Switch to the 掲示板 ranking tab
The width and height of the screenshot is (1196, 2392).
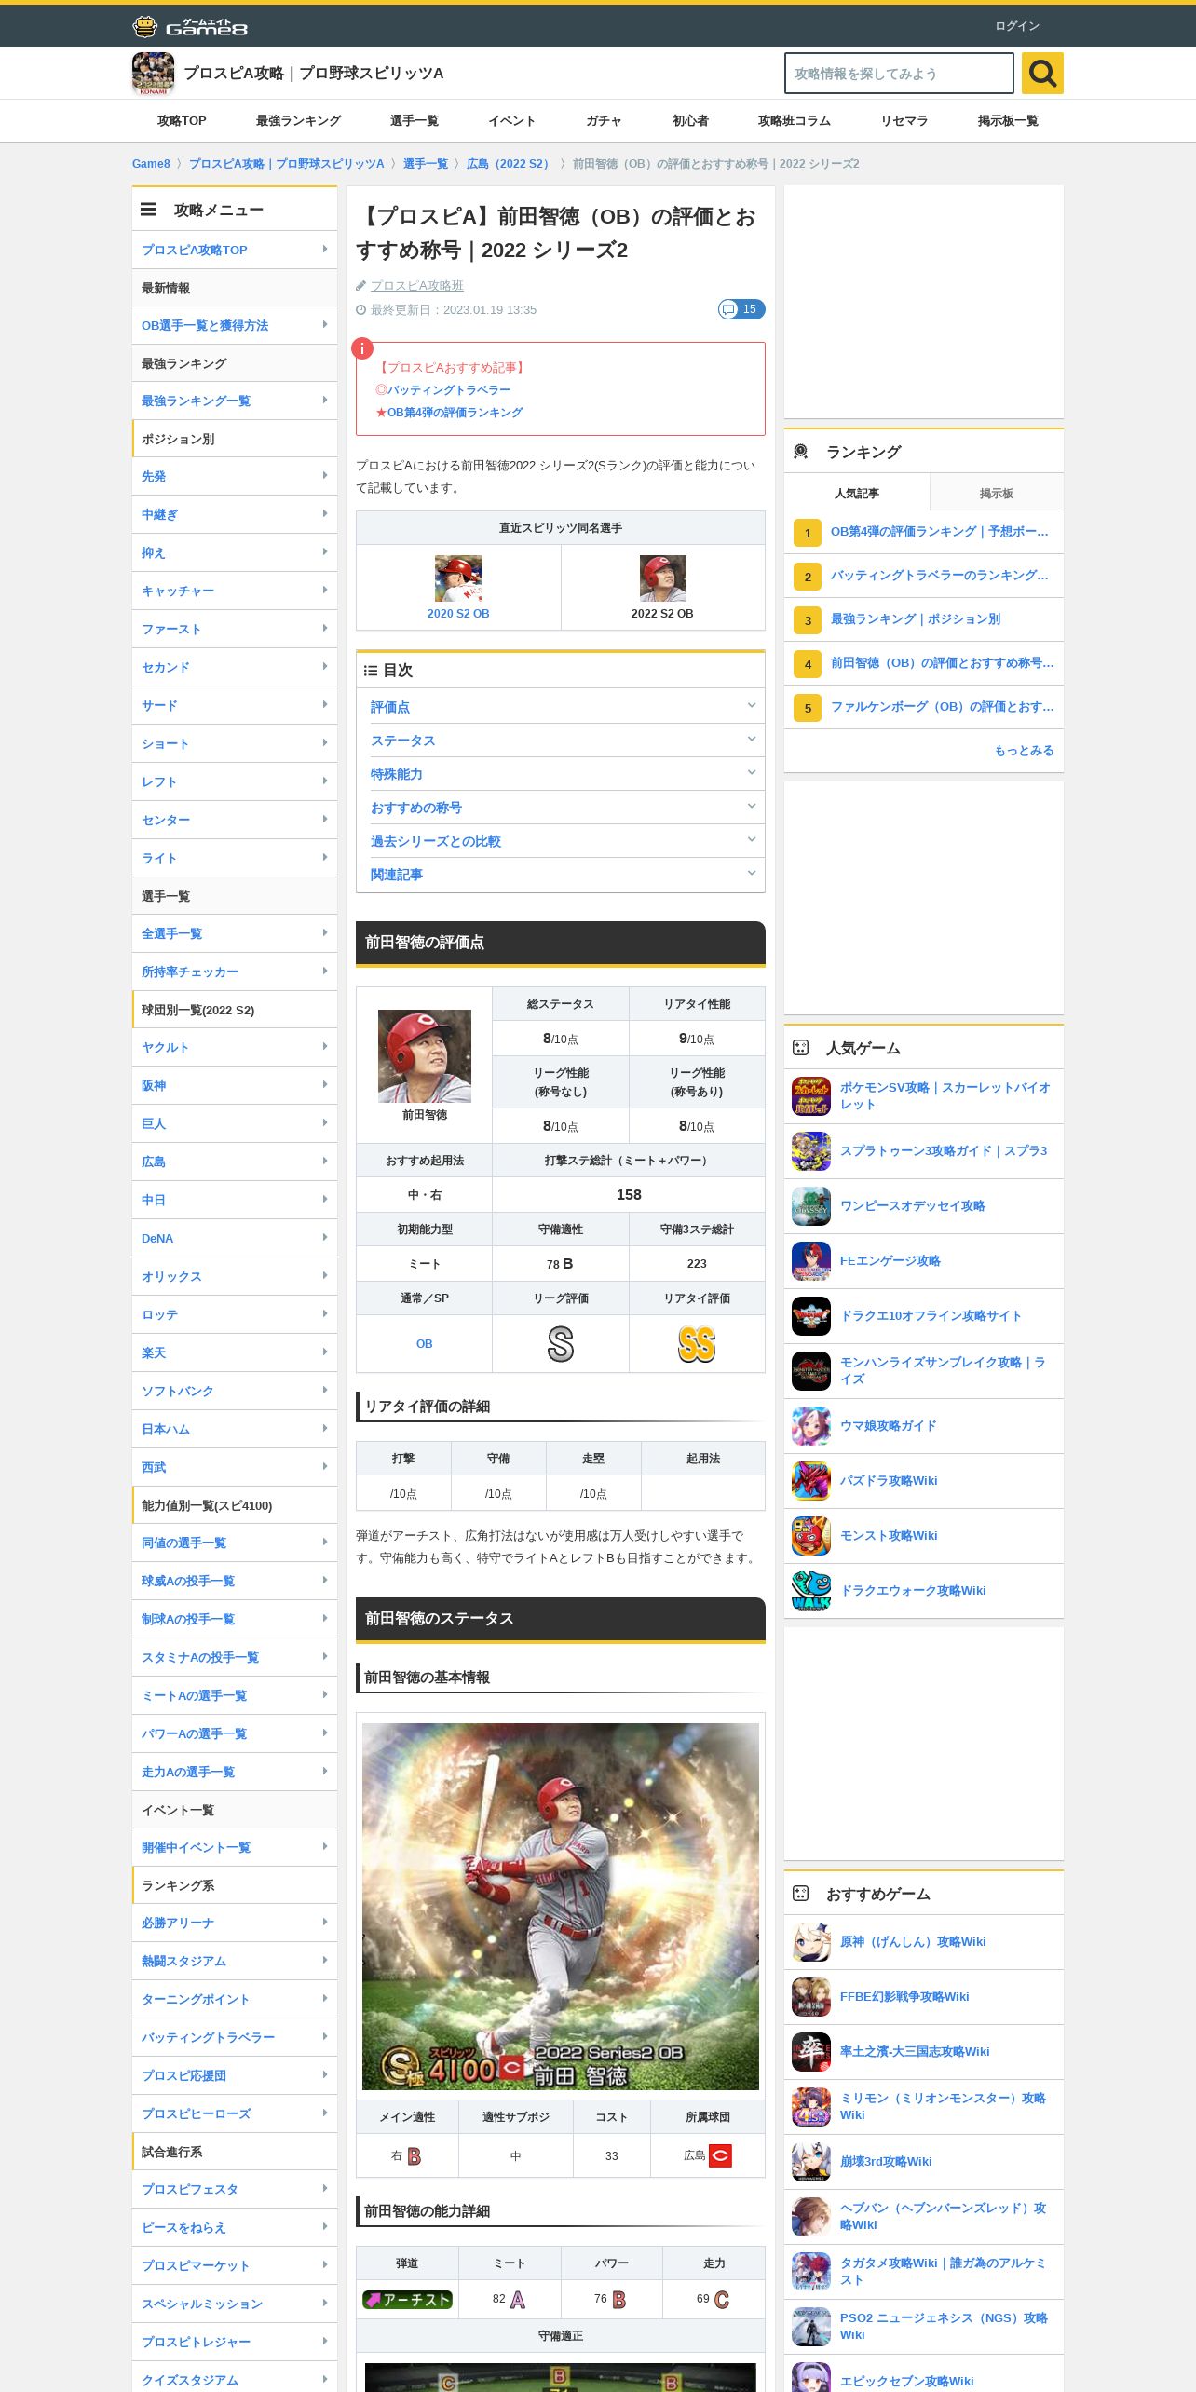point(997,493)
